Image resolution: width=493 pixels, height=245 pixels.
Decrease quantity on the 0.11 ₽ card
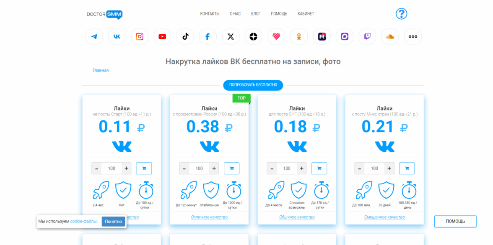(96, 168)
